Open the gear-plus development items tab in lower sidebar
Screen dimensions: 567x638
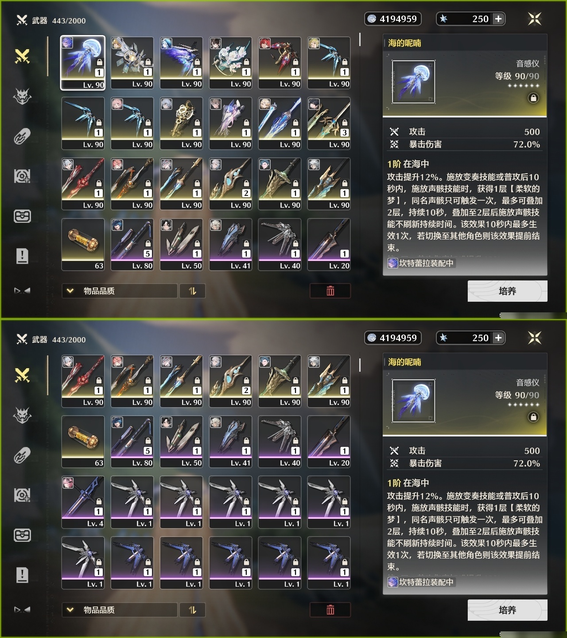[22, 495]
